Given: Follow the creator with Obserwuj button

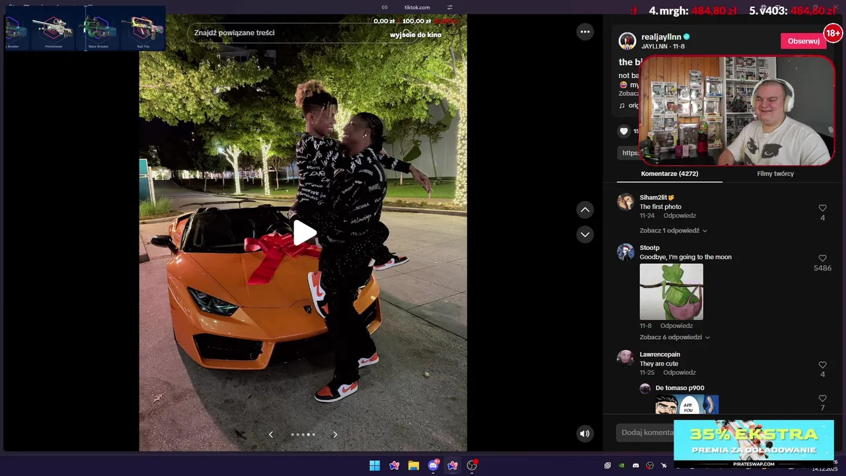Looking at the screenshot, I should pos(804,41).
